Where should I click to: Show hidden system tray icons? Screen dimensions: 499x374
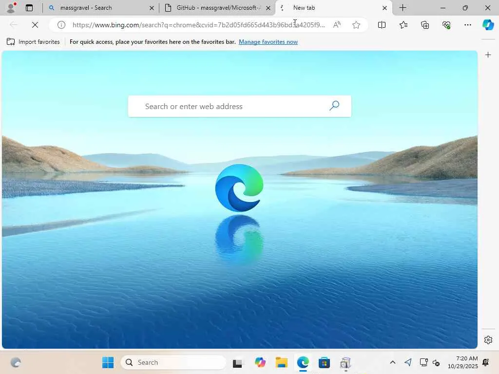point(393,362)
